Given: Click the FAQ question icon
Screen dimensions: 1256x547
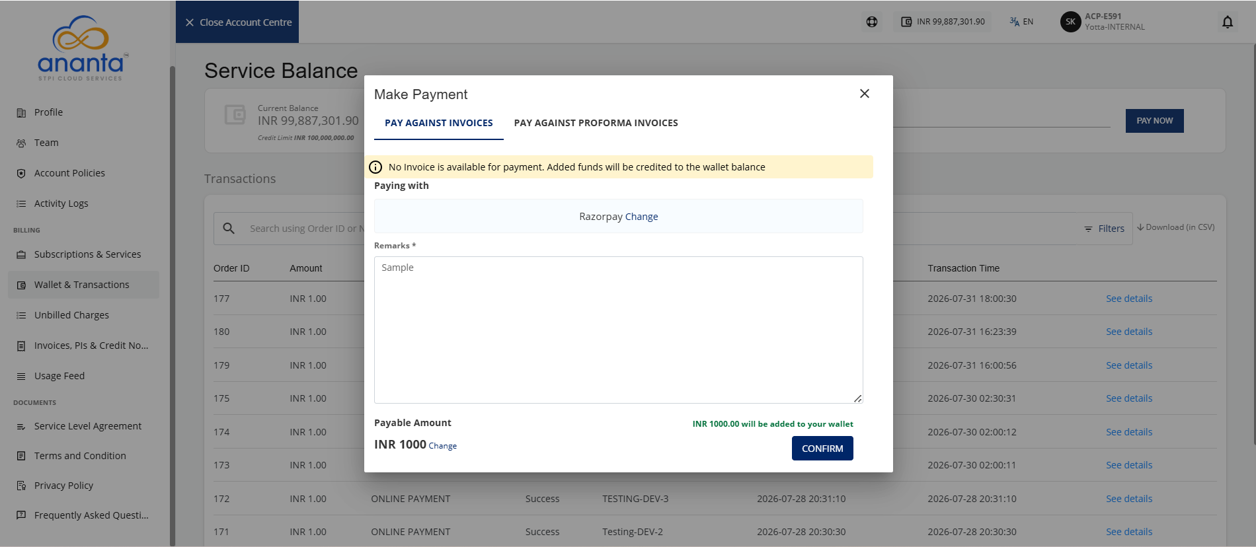Looking at the screenshot, I should coord(21,515).
